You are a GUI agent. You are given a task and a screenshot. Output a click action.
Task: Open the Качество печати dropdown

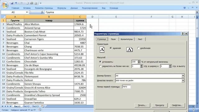183,80
